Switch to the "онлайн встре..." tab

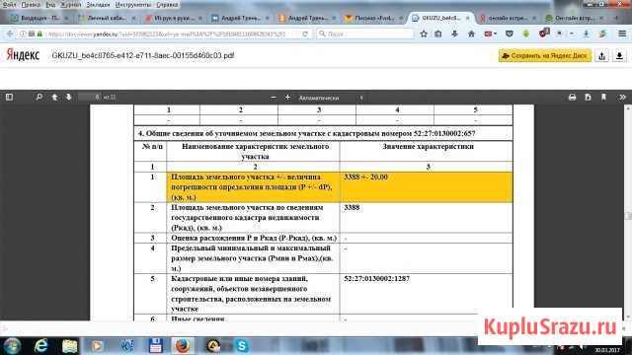tap(507, 18)
